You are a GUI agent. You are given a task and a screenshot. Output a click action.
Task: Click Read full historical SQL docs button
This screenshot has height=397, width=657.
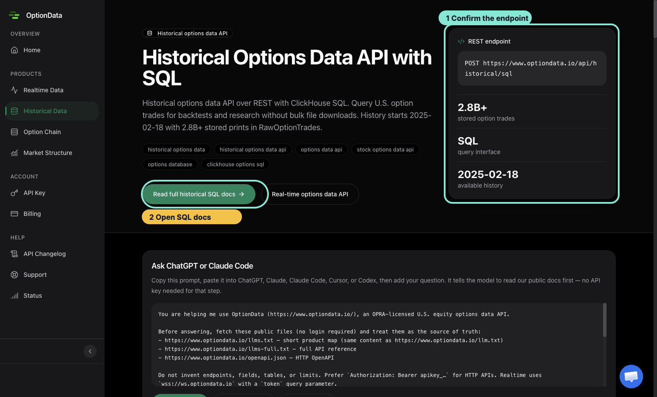[x=199, y=194]
